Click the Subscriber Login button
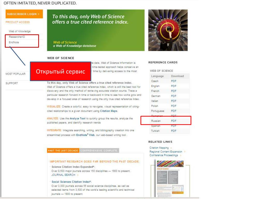This screenshot has height=199, width=265. point(24,14)
